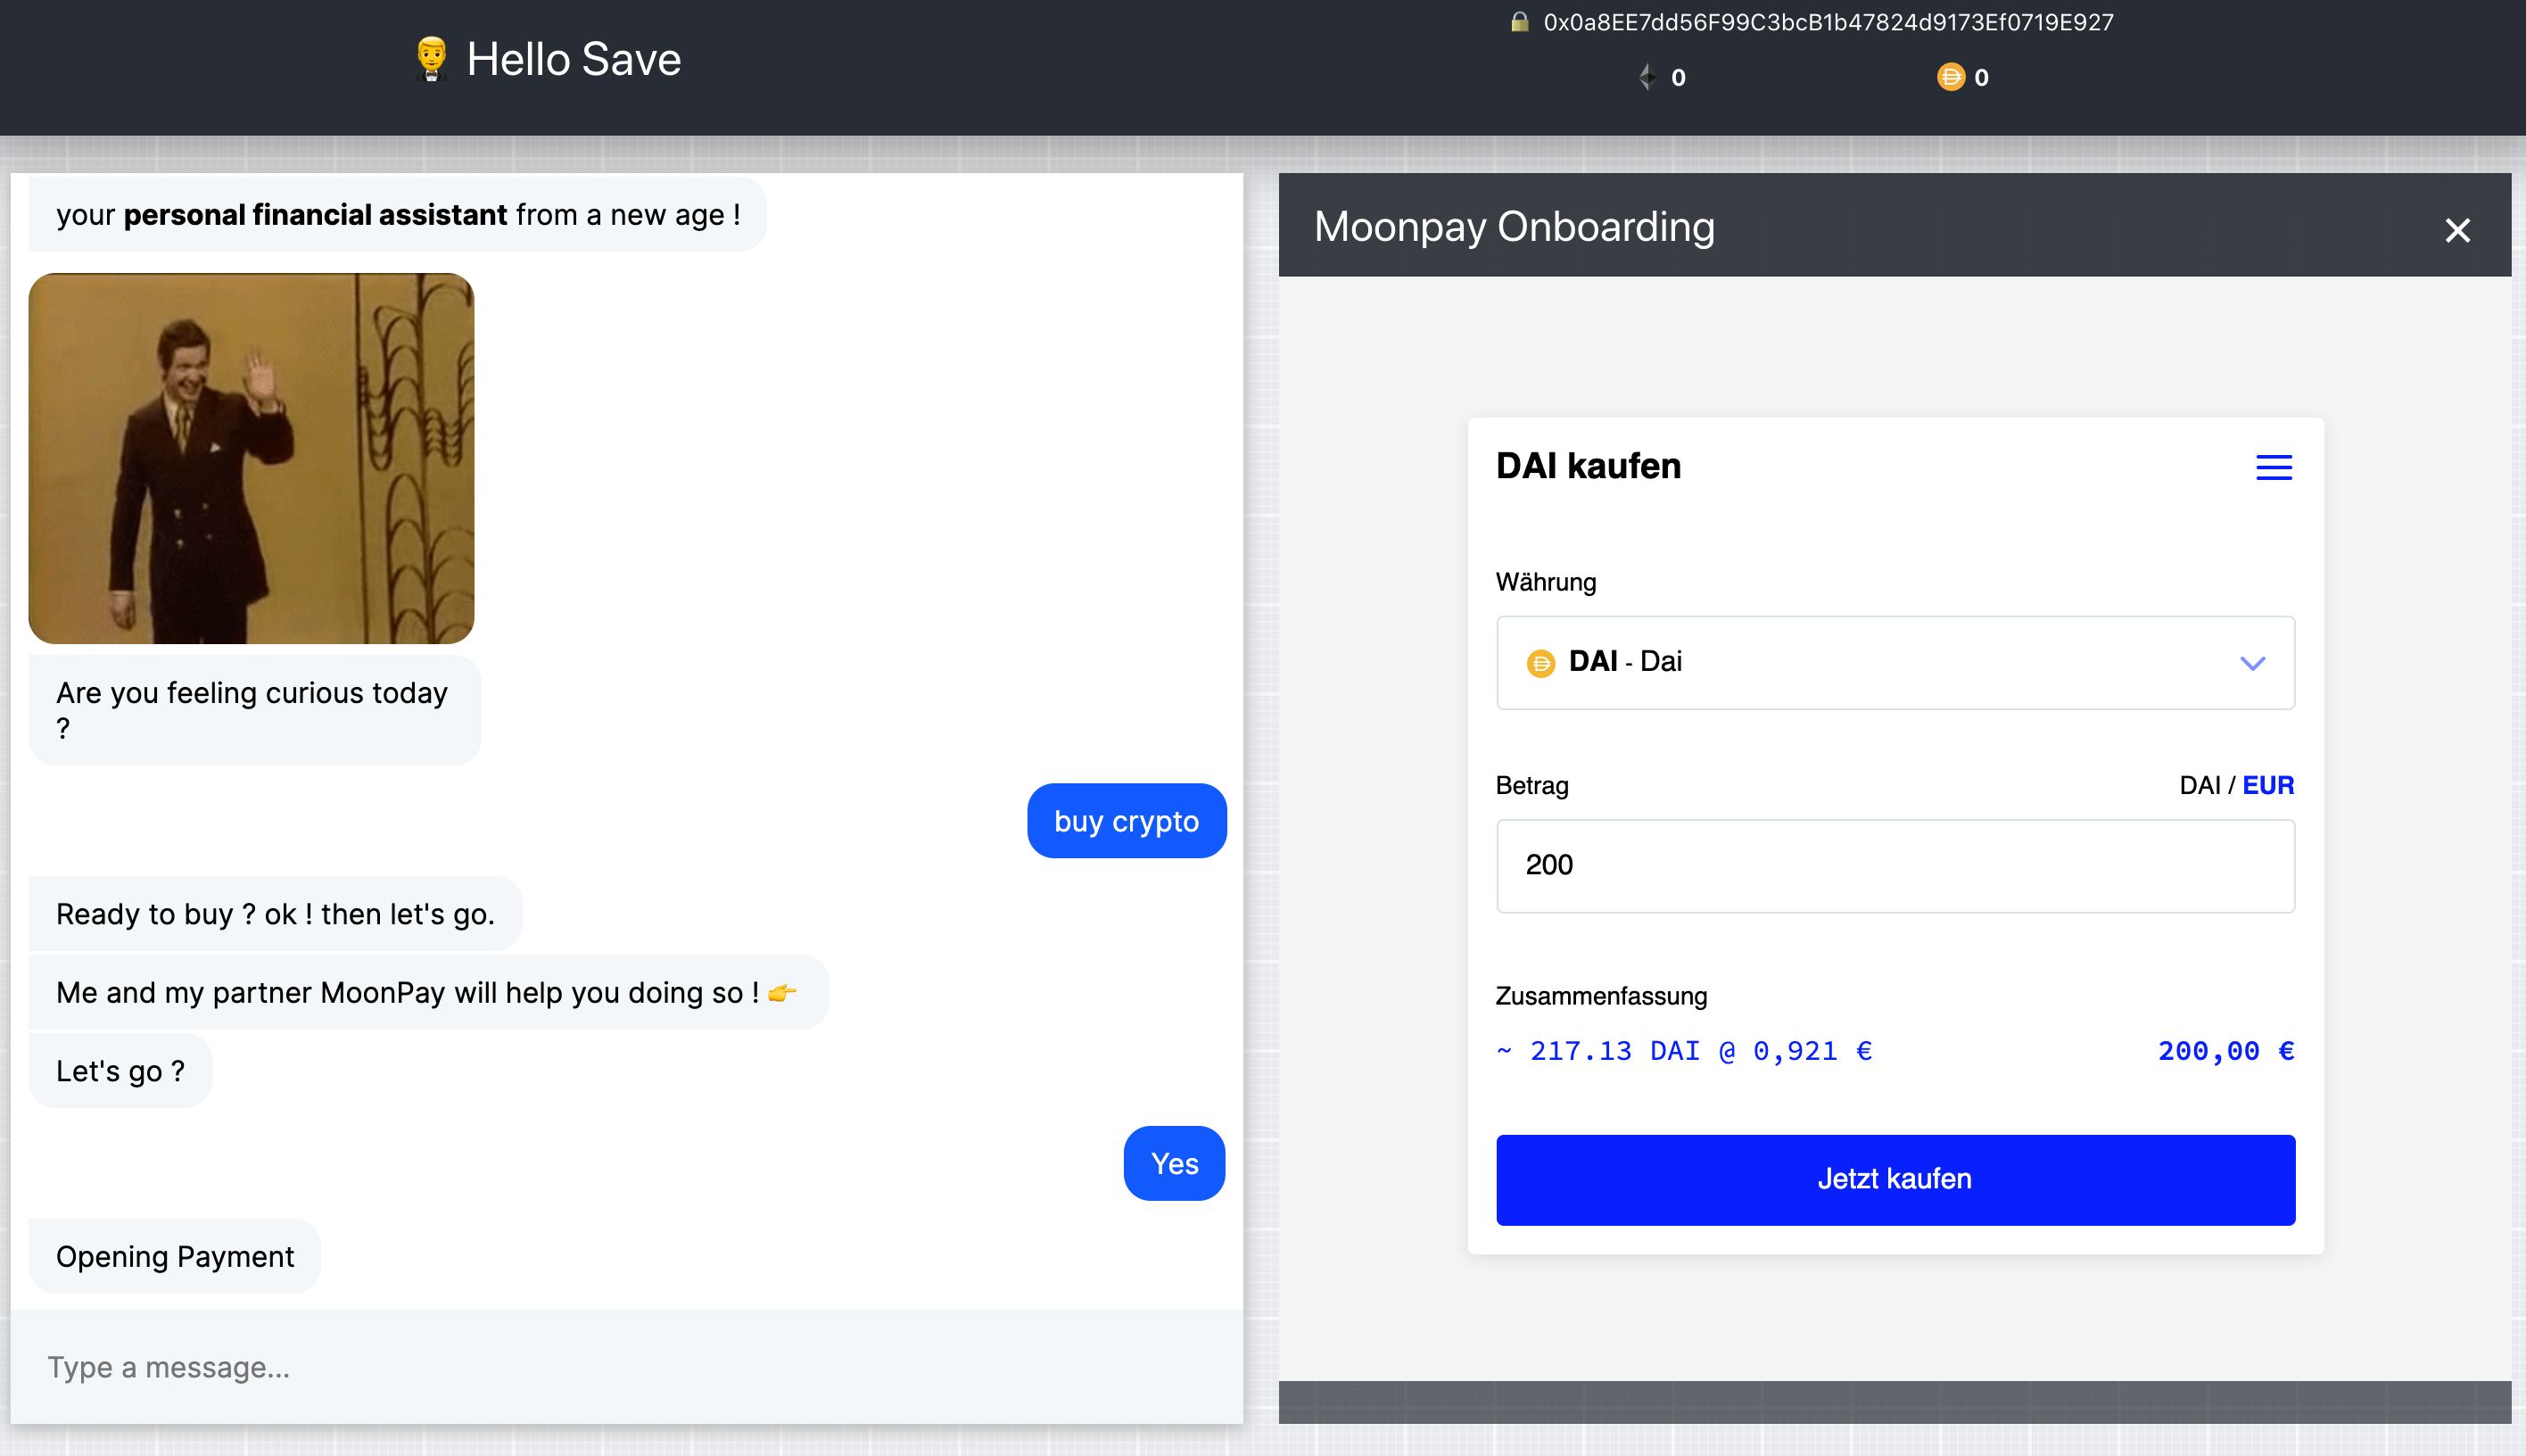Click the EUR toggle in Betrag section
This screenshot has height=1456, width=2526.
tap(2269, 786)
